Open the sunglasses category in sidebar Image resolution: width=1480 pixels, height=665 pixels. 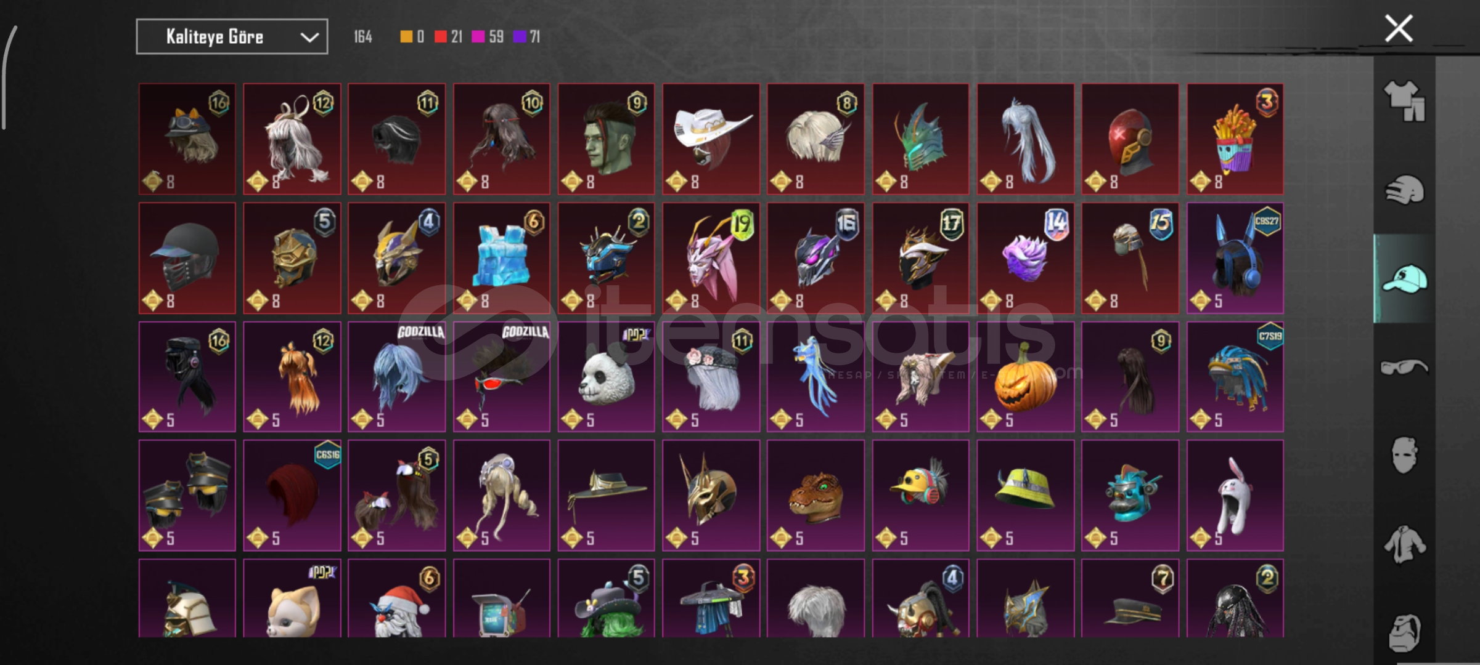(1404, 367)
